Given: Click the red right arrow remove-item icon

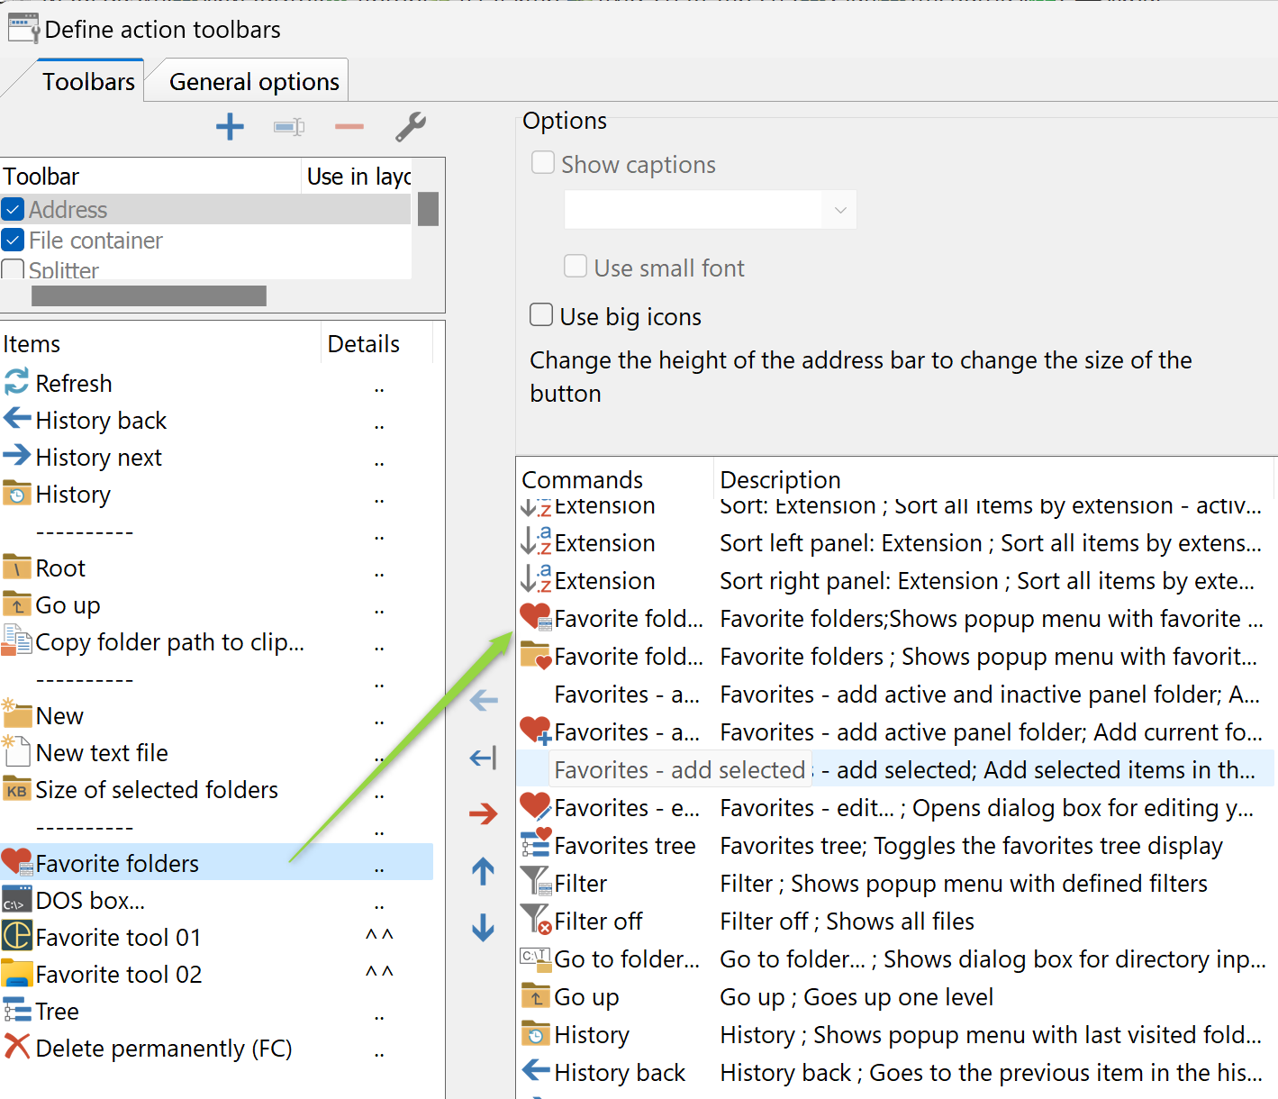Looking at the screenshot, I should 484,814.
